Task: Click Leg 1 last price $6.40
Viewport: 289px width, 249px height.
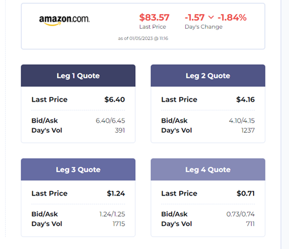Action: [114, 99]
